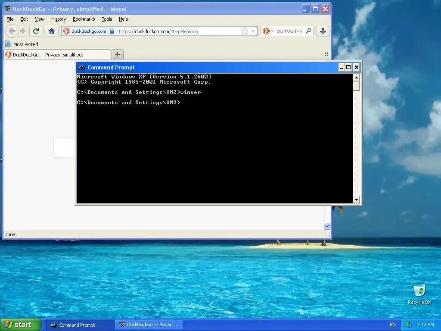
Task: Switch to DuckDuckGo taskbar button
Action: 149,325
